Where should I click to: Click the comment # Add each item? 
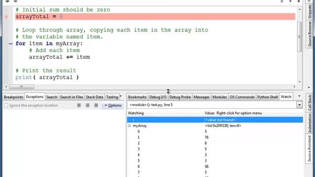tap(55, 50)
